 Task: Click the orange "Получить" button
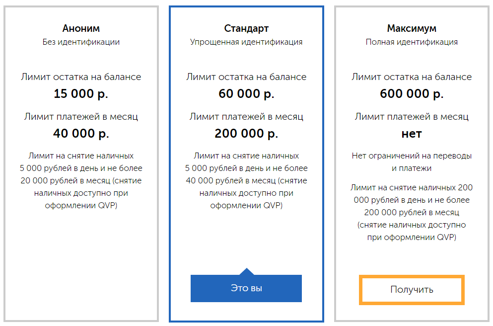tap(412, 290)
